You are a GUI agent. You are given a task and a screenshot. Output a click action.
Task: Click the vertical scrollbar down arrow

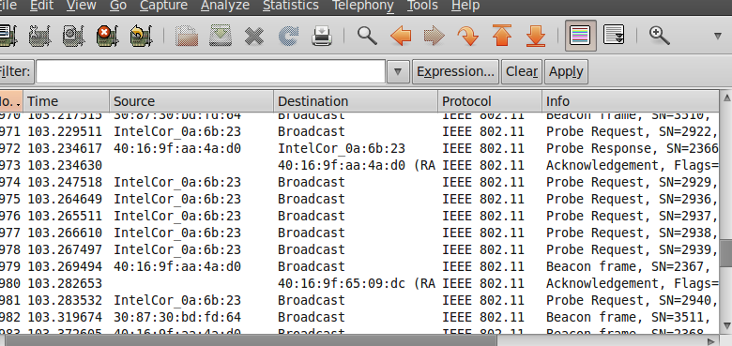(726, 325)
